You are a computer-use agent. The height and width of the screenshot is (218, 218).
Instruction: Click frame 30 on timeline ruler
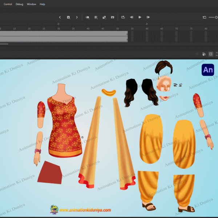(58, 28)
